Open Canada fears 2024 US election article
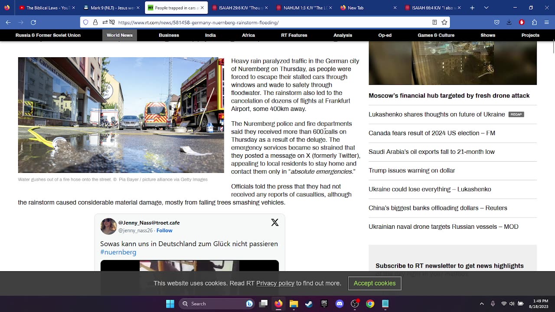Viewport: 555px width, 312px height. (x=432, y=133)
